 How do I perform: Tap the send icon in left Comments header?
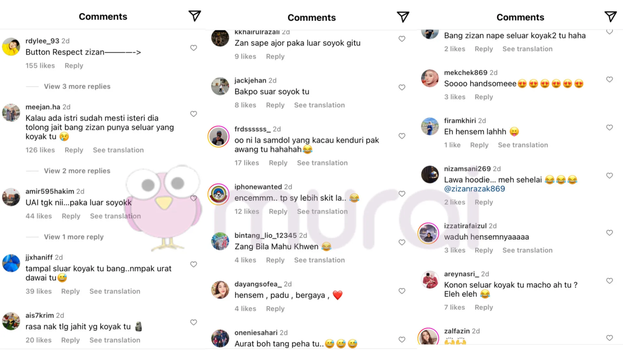pyautogui.click(x=195, y=16)
